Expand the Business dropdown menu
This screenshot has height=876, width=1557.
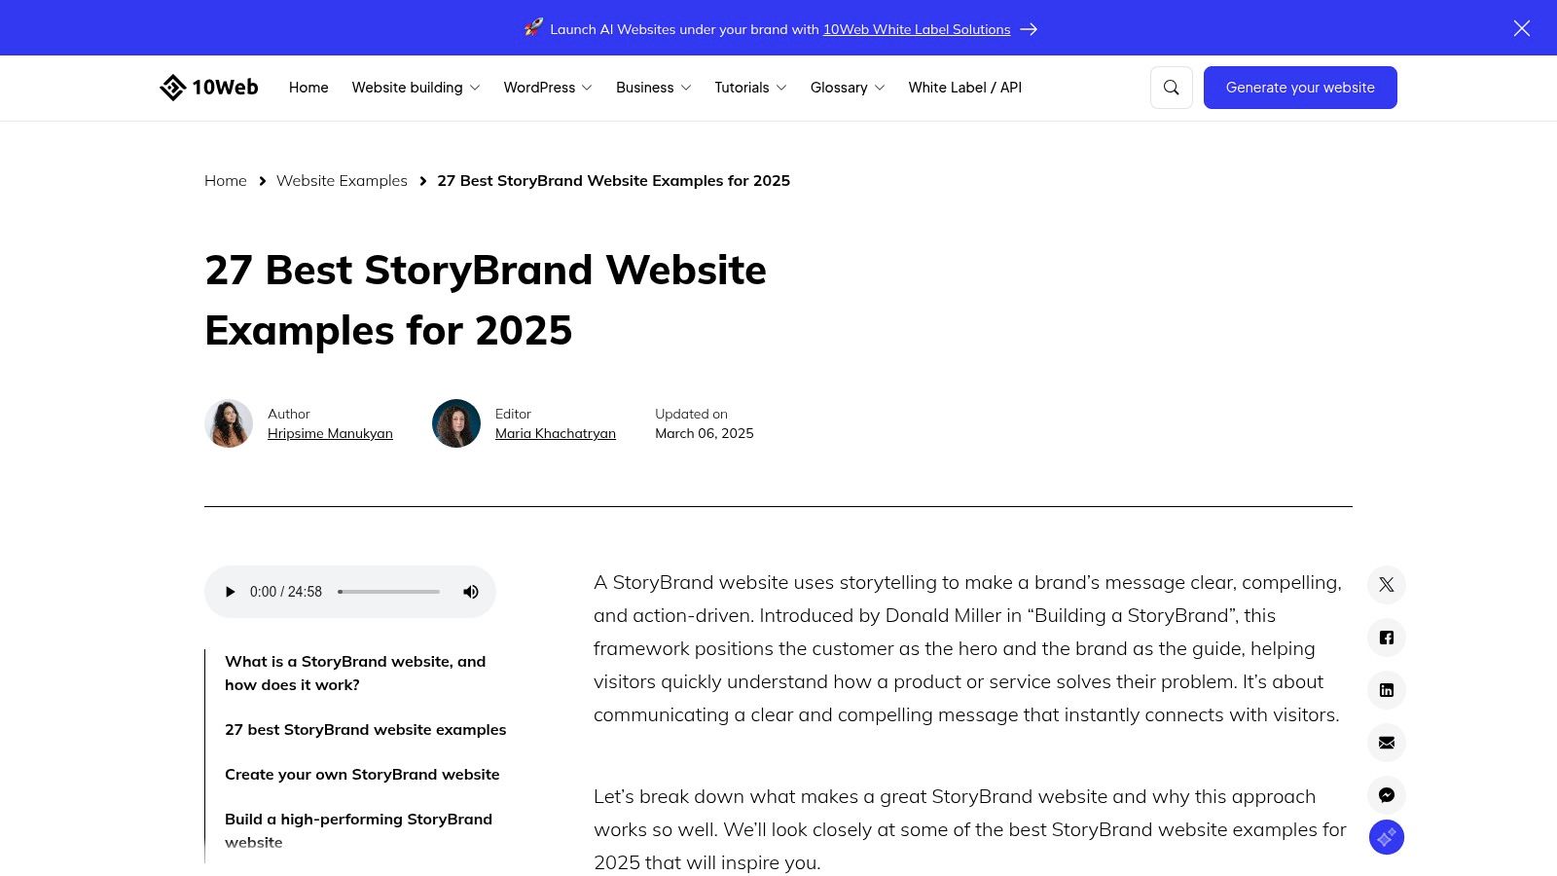pos(653,88)
